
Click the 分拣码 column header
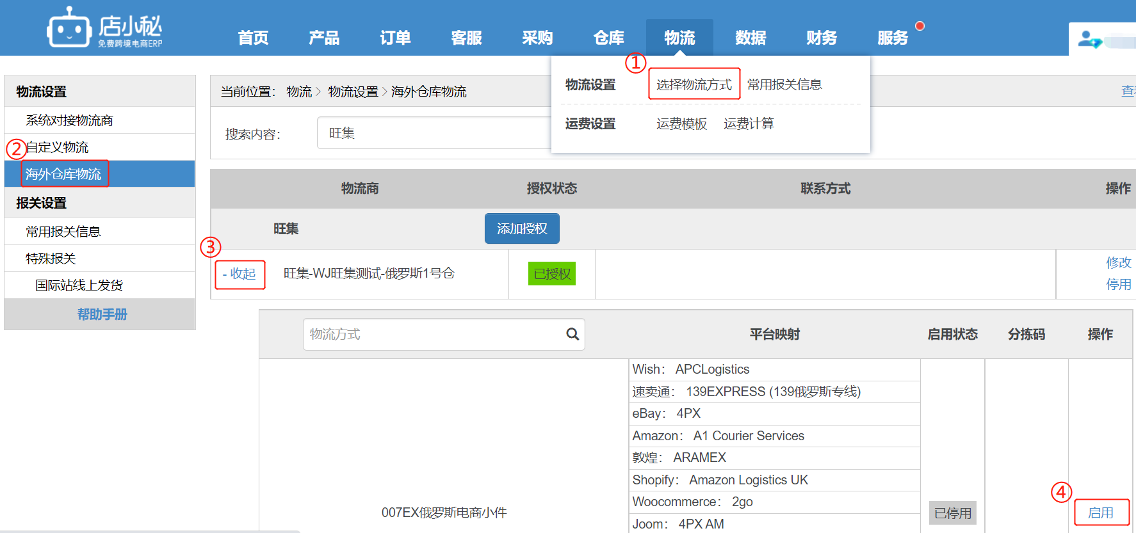(x=1026, y=334)
